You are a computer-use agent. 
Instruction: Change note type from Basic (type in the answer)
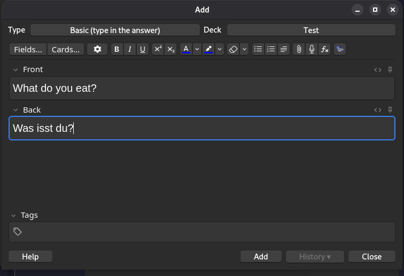coord(115,30)
